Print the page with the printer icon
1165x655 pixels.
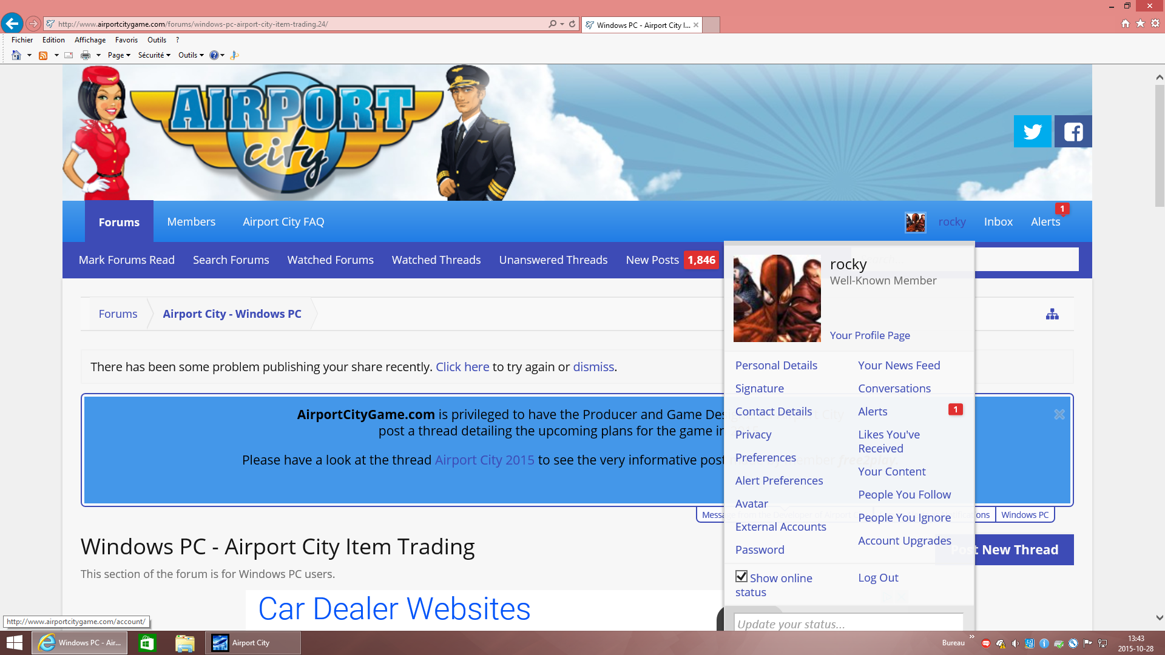pyautogui.click(x=86, y=55)
